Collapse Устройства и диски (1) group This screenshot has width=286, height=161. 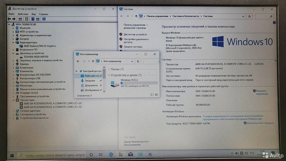click(x=109, y=75)
